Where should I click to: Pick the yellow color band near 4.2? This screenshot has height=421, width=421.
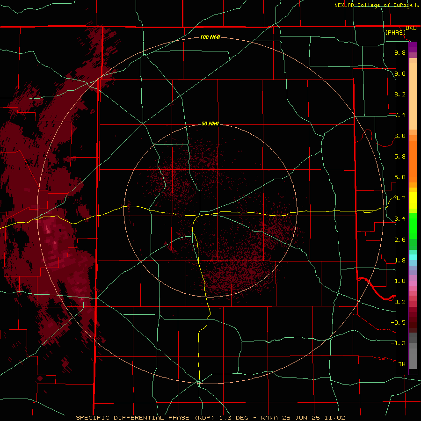(x=413, y=200)
